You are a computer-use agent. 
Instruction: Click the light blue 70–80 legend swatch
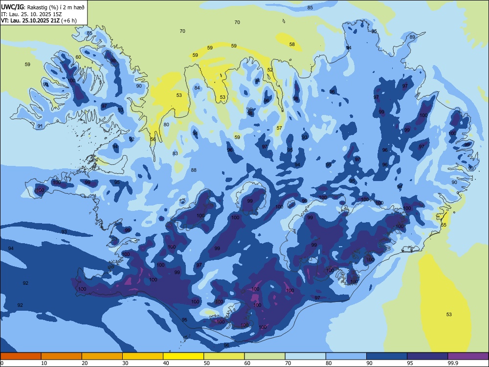click(305, 356)
